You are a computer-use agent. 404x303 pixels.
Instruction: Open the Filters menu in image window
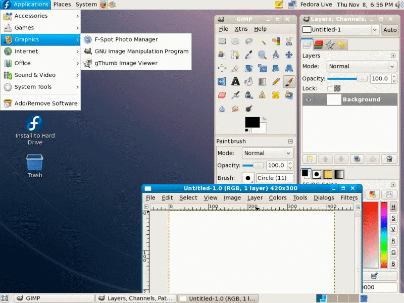[x=349, y=198]
